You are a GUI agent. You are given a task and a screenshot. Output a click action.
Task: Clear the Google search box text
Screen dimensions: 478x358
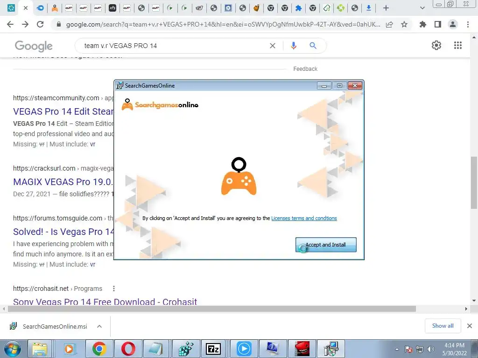(x=273, y=46)
